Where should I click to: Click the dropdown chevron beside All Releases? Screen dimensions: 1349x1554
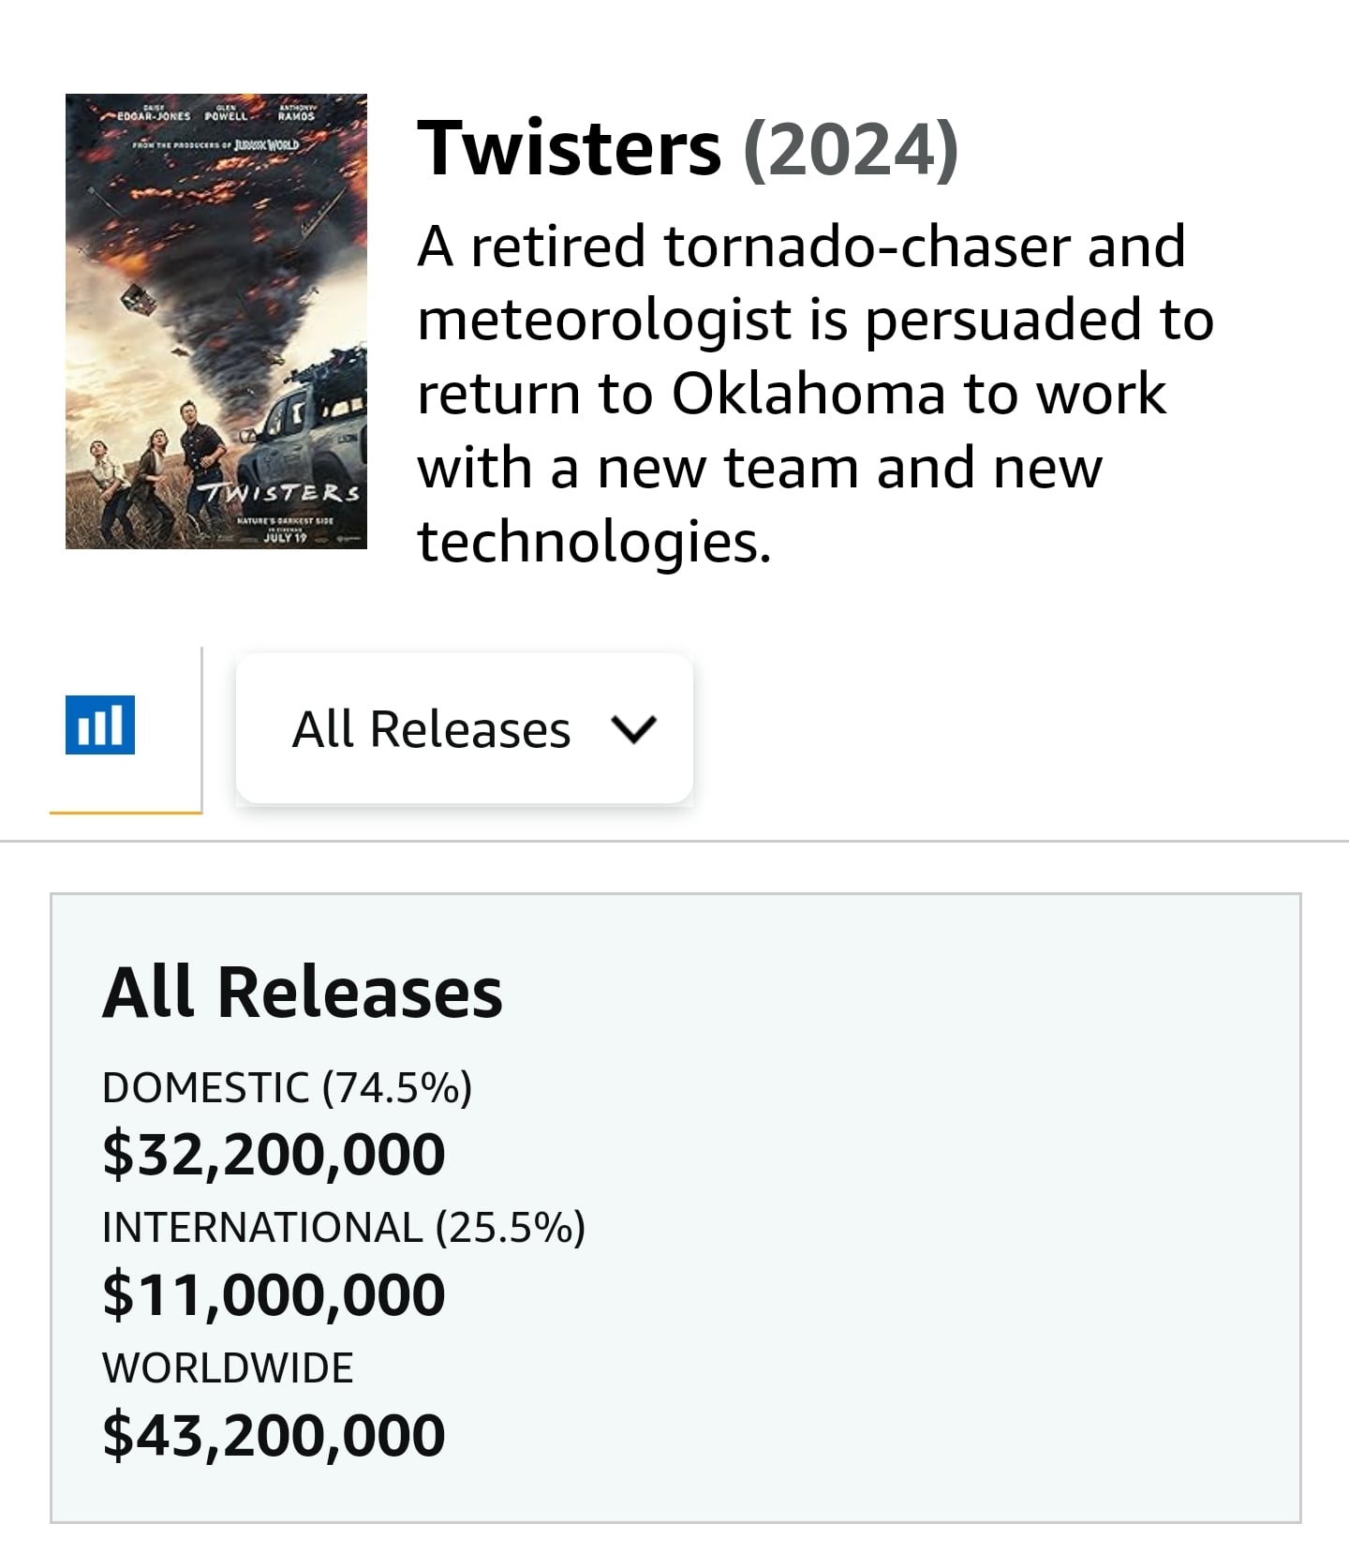point(633,729)
